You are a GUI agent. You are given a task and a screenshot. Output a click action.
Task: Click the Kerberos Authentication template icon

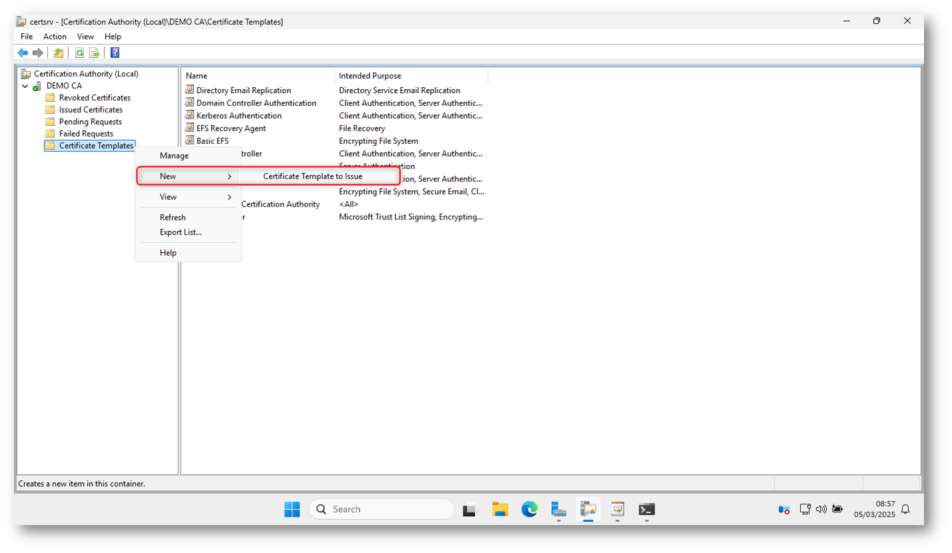(190, 115)
